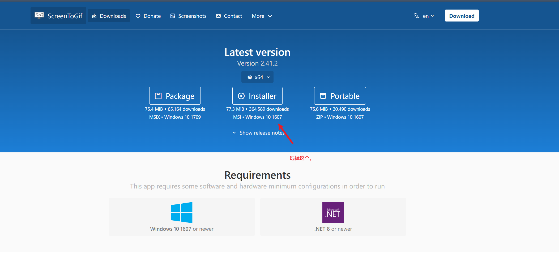
Task: Click the 'Requirements' heading
Action: [x=257, y=175]
